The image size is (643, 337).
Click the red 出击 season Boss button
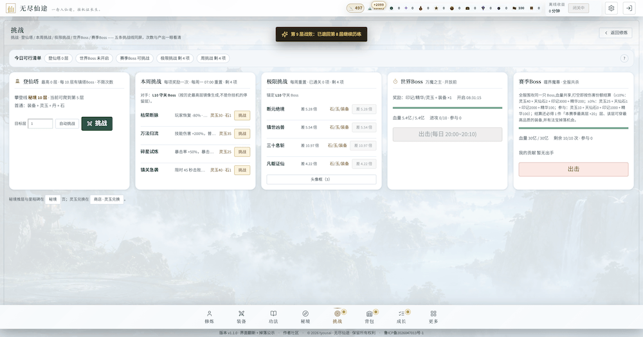(574, 169)
